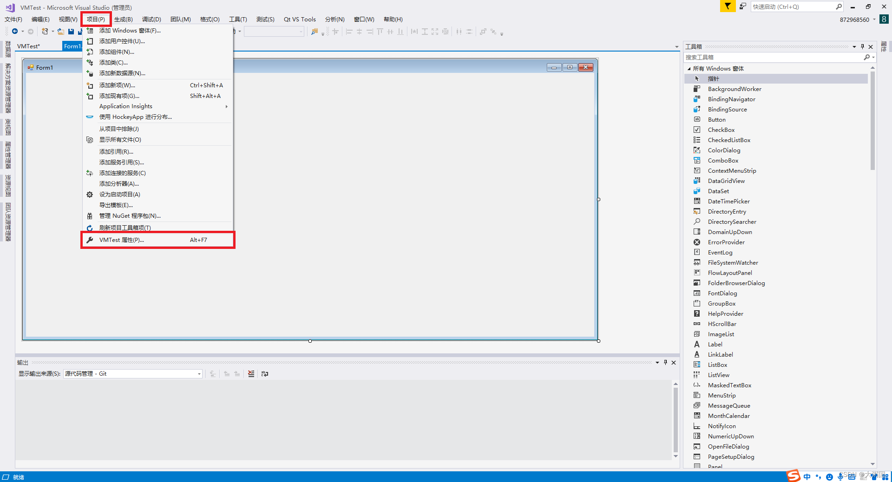
Task: Choose 管理 NuGet 程序包(N) menu entry
Action: click(158, 216)
